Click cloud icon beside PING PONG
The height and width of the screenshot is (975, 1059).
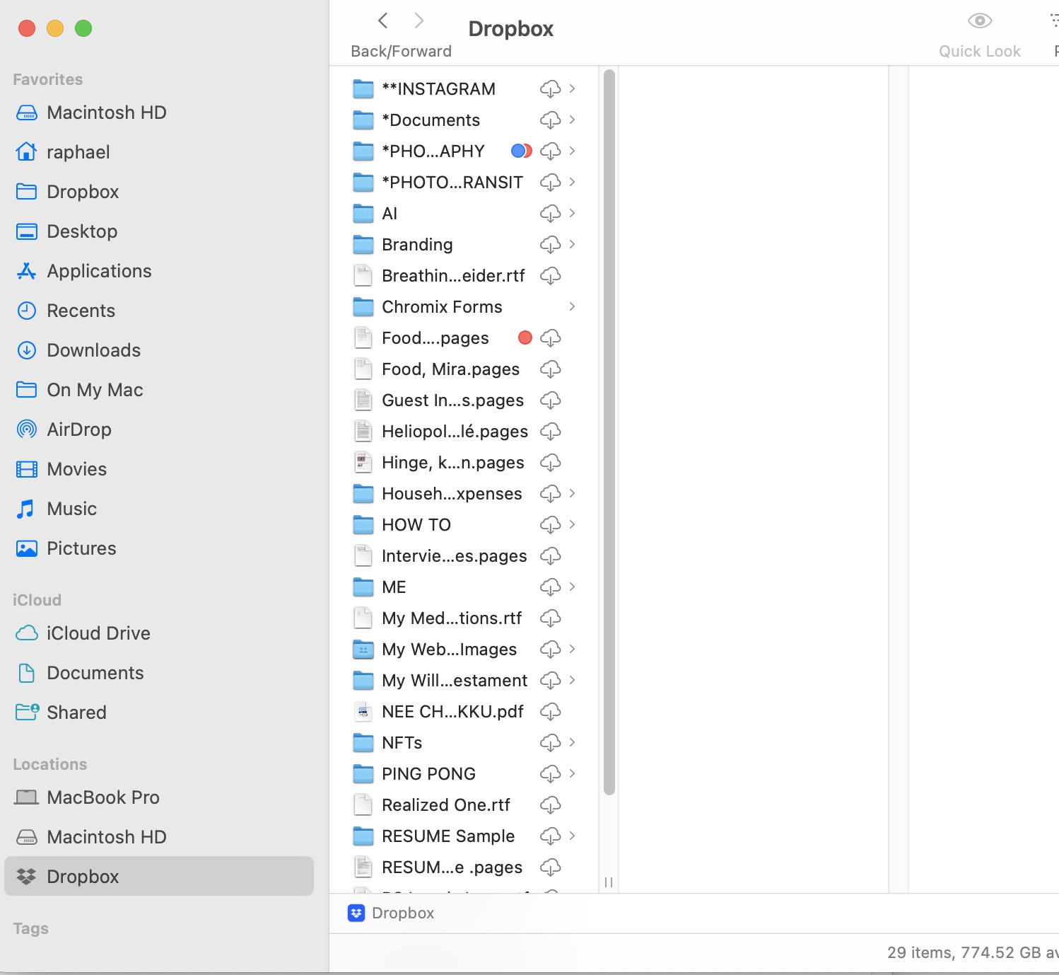(550, 774)
